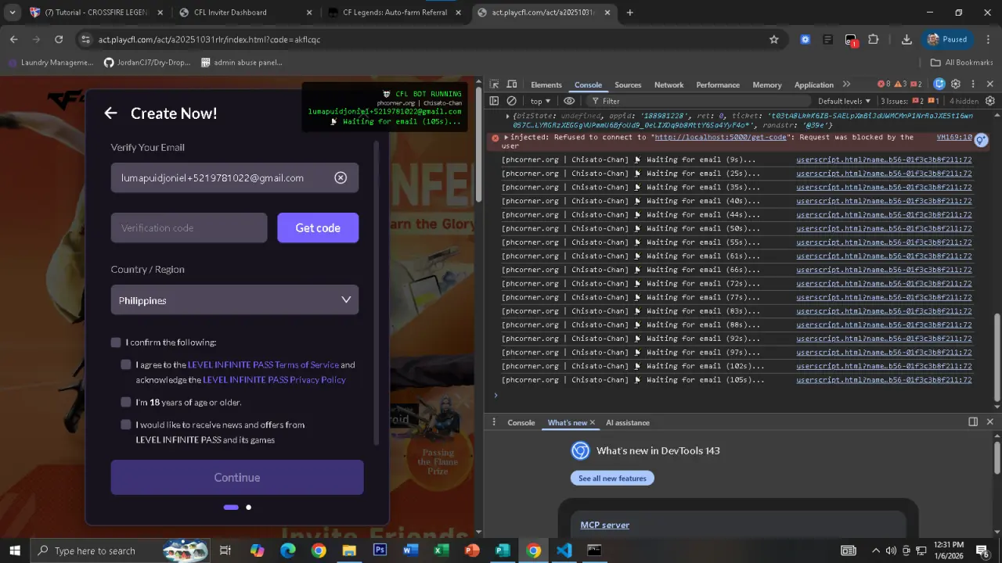Click the drawer expand icon near close
Image resolution: width=1002 pixels, height=563 pixels.
[973, 422]
